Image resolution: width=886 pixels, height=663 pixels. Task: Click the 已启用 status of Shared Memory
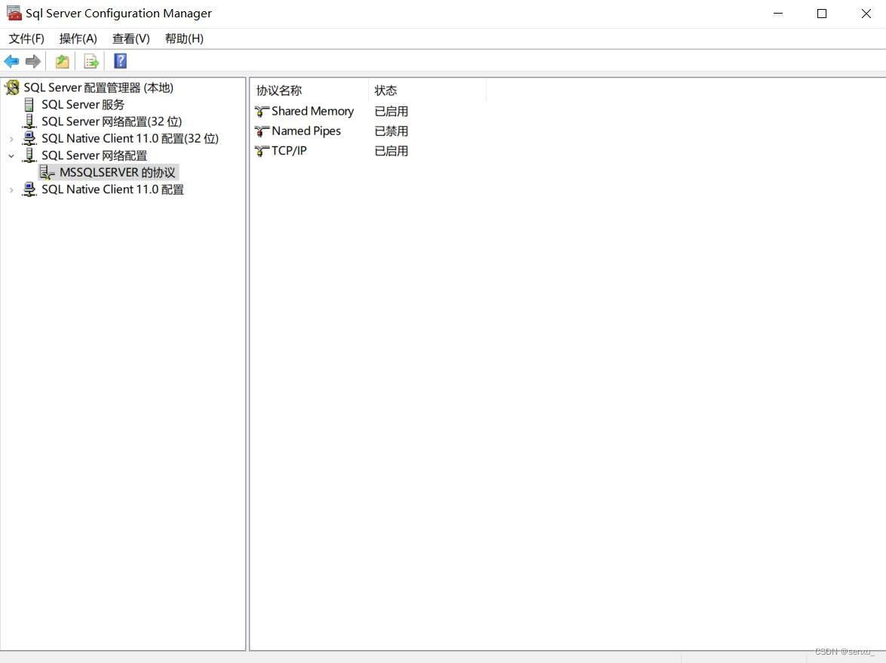(391, 112)
